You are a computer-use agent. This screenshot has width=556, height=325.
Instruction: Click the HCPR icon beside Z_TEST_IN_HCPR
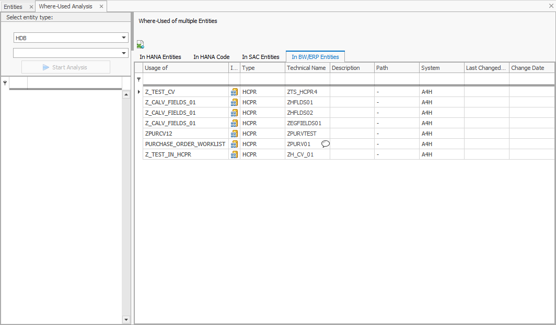(234, 154)
